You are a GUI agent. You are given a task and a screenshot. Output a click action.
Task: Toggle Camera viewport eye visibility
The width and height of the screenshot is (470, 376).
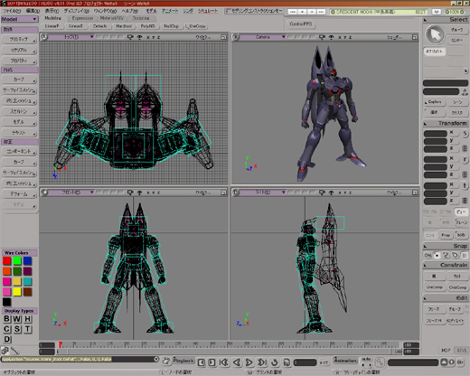331,37
